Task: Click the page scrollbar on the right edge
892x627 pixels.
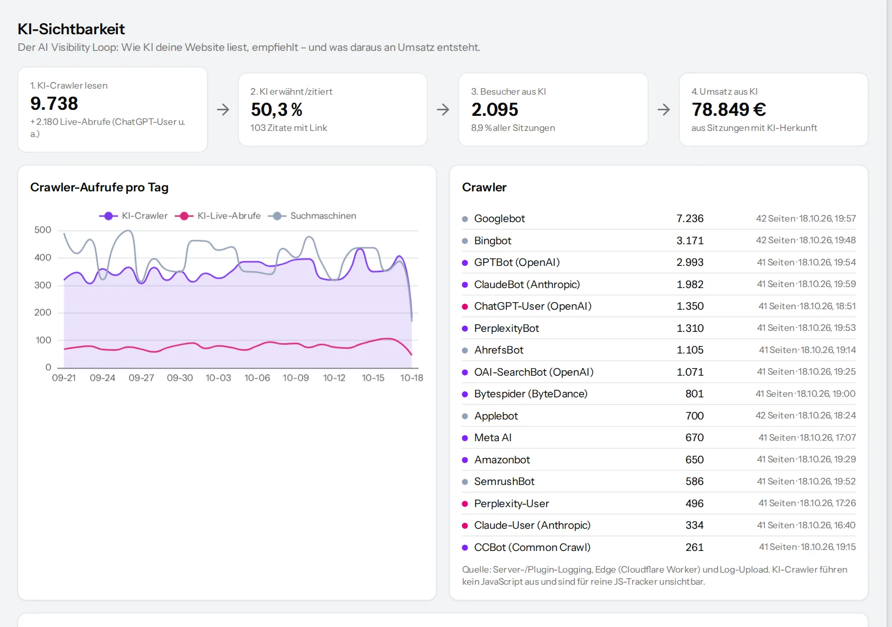Action: coord(889,313)
